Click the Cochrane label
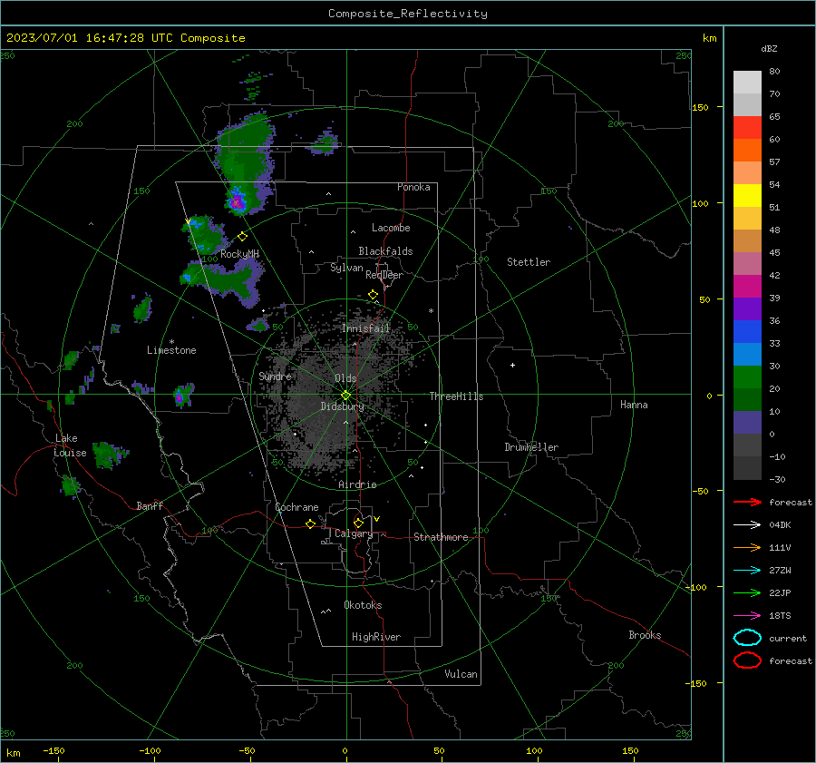 pyautogui.click(x=296, y=507)
